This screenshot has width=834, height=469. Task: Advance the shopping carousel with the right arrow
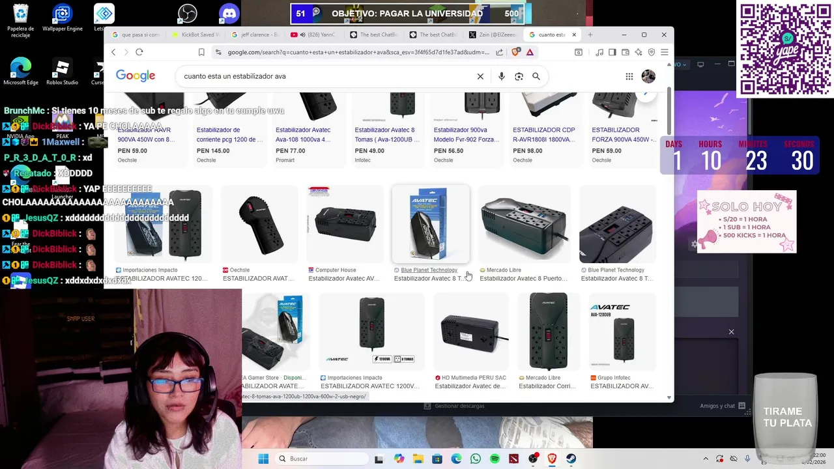[646, 94]
